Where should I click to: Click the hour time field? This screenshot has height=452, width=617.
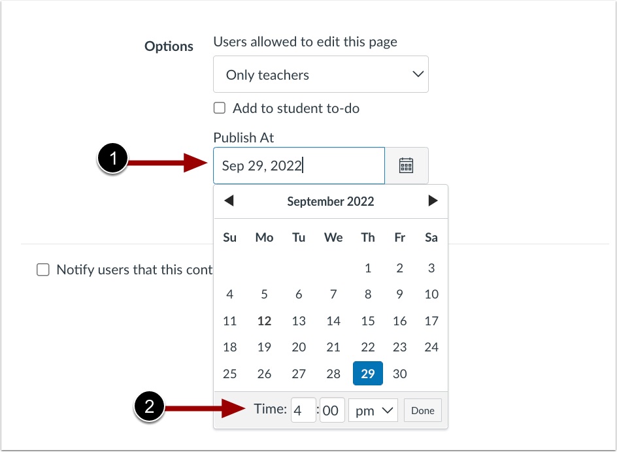pyautogui.click(x=303, y=410)
